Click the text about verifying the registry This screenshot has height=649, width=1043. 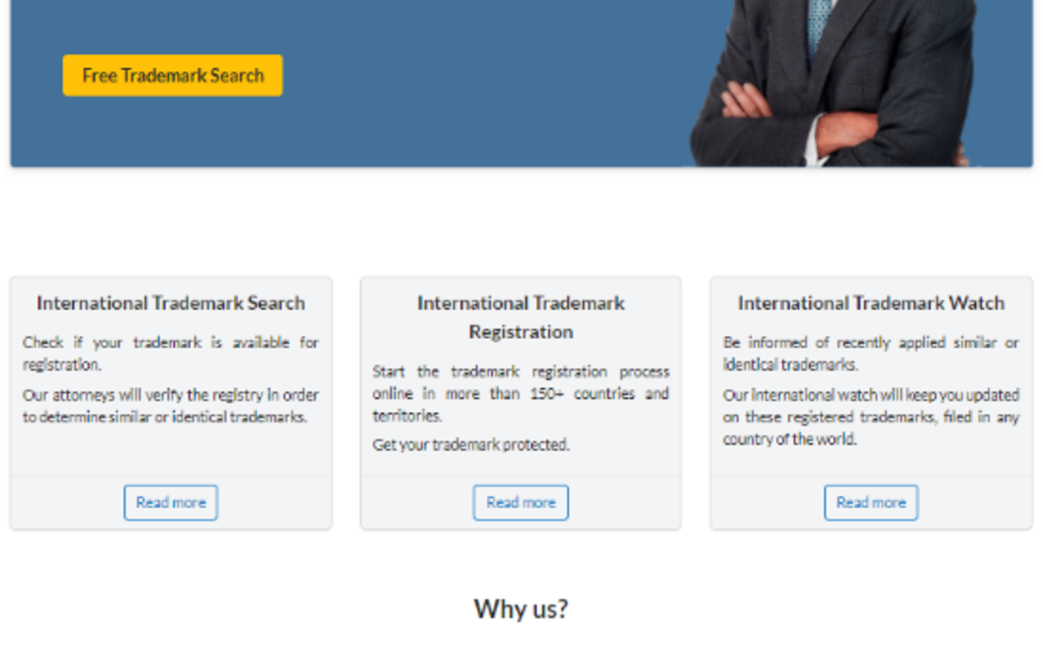click(170, 405)
